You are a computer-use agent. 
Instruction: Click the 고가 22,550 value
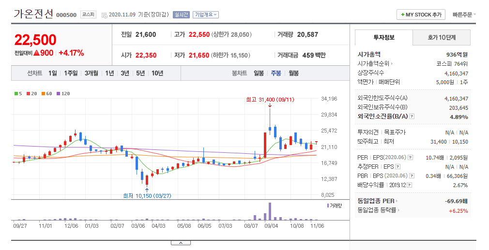(199, 34)
